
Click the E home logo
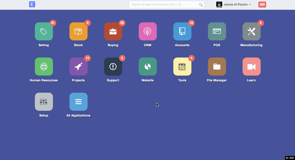click(32, 4)
